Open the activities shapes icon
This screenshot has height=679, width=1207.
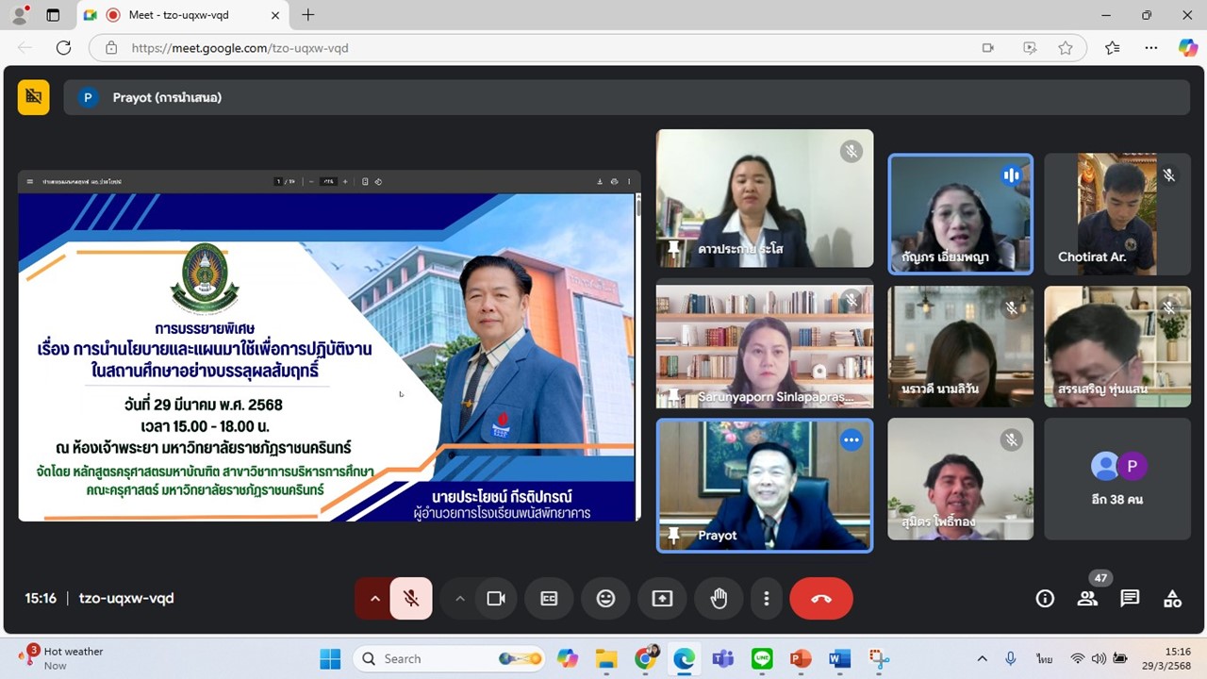[x=1172, y=598]
